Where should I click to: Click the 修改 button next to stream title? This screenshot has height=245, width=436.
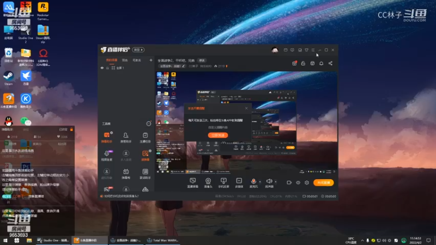click(x=202, y=60)
